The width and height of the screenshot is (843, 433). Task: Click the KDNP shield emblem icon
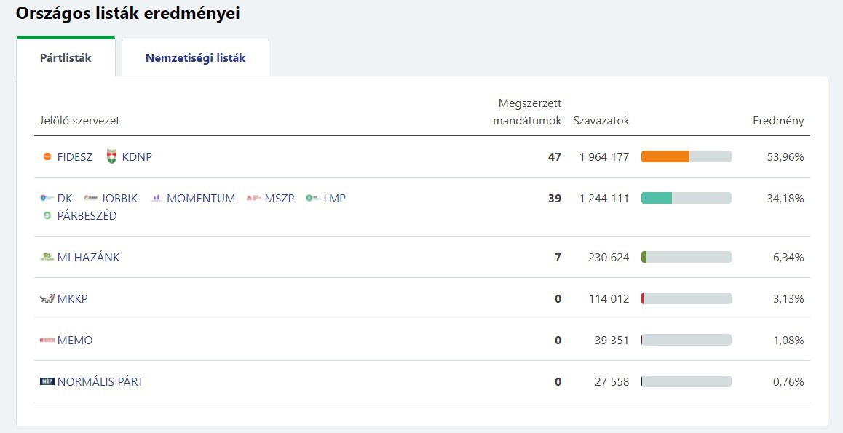[111, 157]
